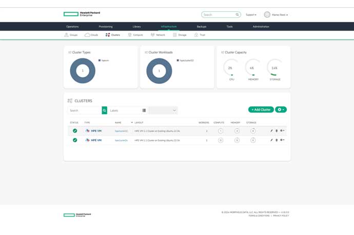Click the Labels list icon in filter bar
This screenshot has height=235, width=354.
(144, 110)
